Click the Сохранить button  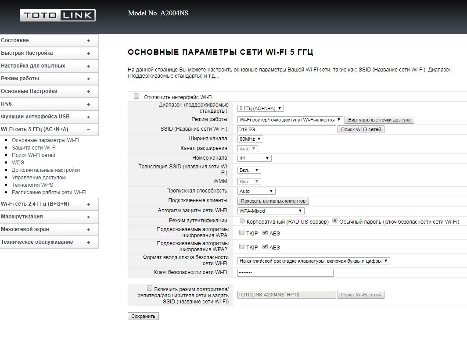tap(143, 316)
